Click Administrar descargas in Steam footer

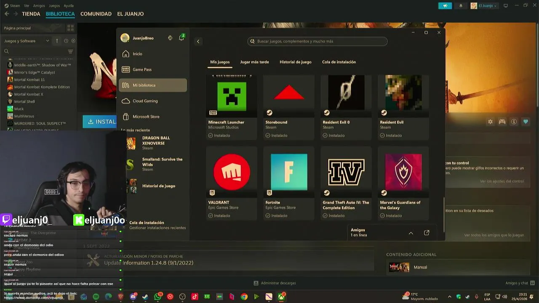(275, 283)
